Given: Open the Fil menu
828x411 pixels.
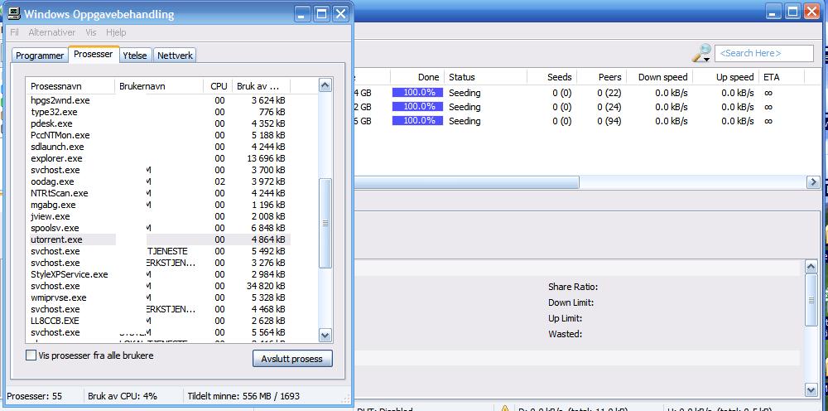Looking at the screenshot, I should [15, 32].
